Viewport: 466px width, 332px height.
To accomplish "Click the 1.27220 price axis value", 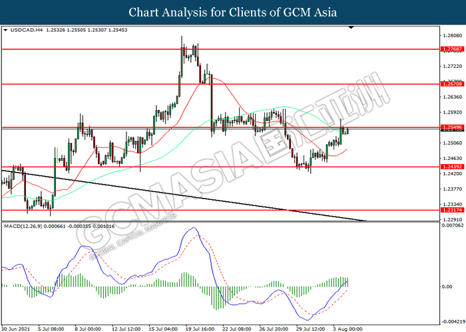I will [452, 66].
